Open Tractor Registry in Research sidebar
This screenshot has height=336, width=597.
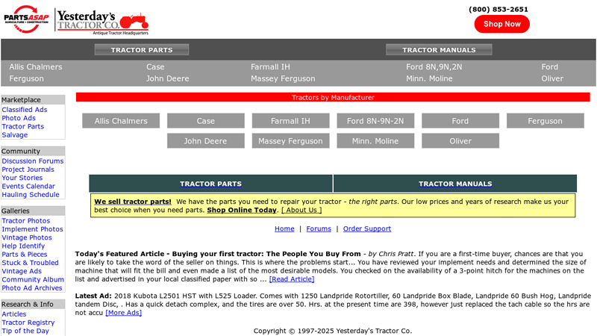coord(28,323)
